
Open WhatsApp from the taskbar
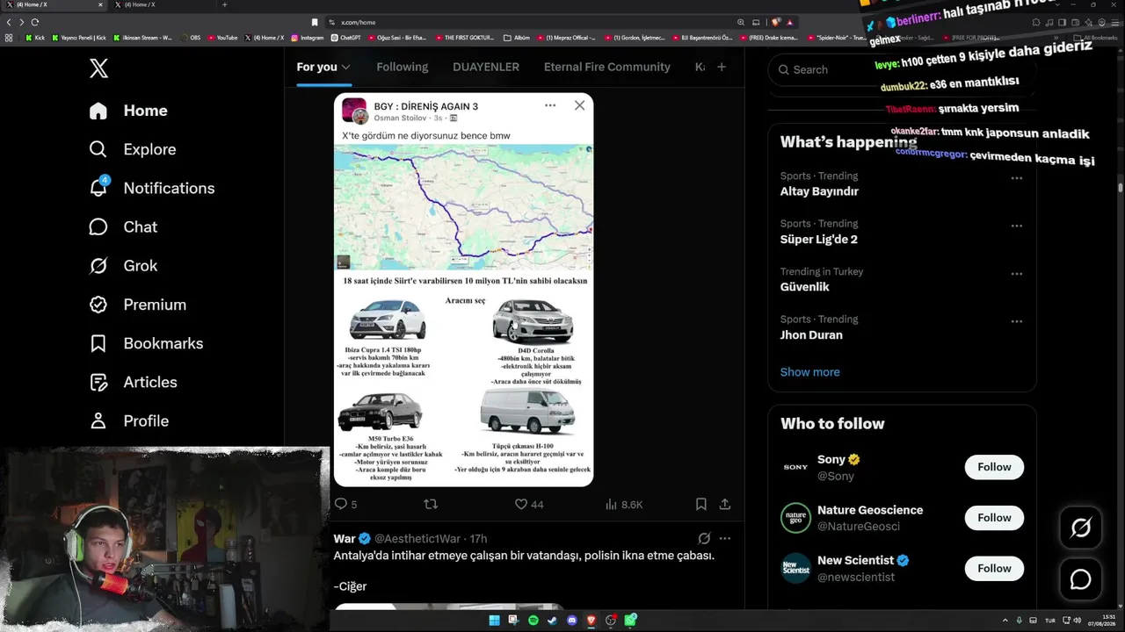630,621
